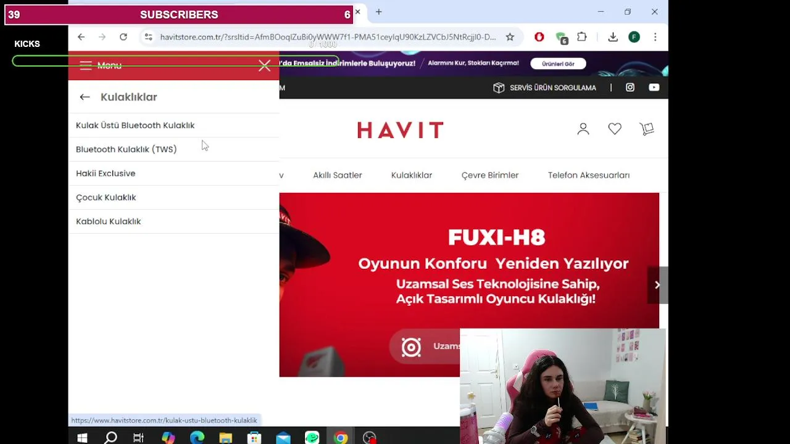Open the Extensions puzzle icon
The height and width of the screenshot is (444, 790).
pos(582,37)
